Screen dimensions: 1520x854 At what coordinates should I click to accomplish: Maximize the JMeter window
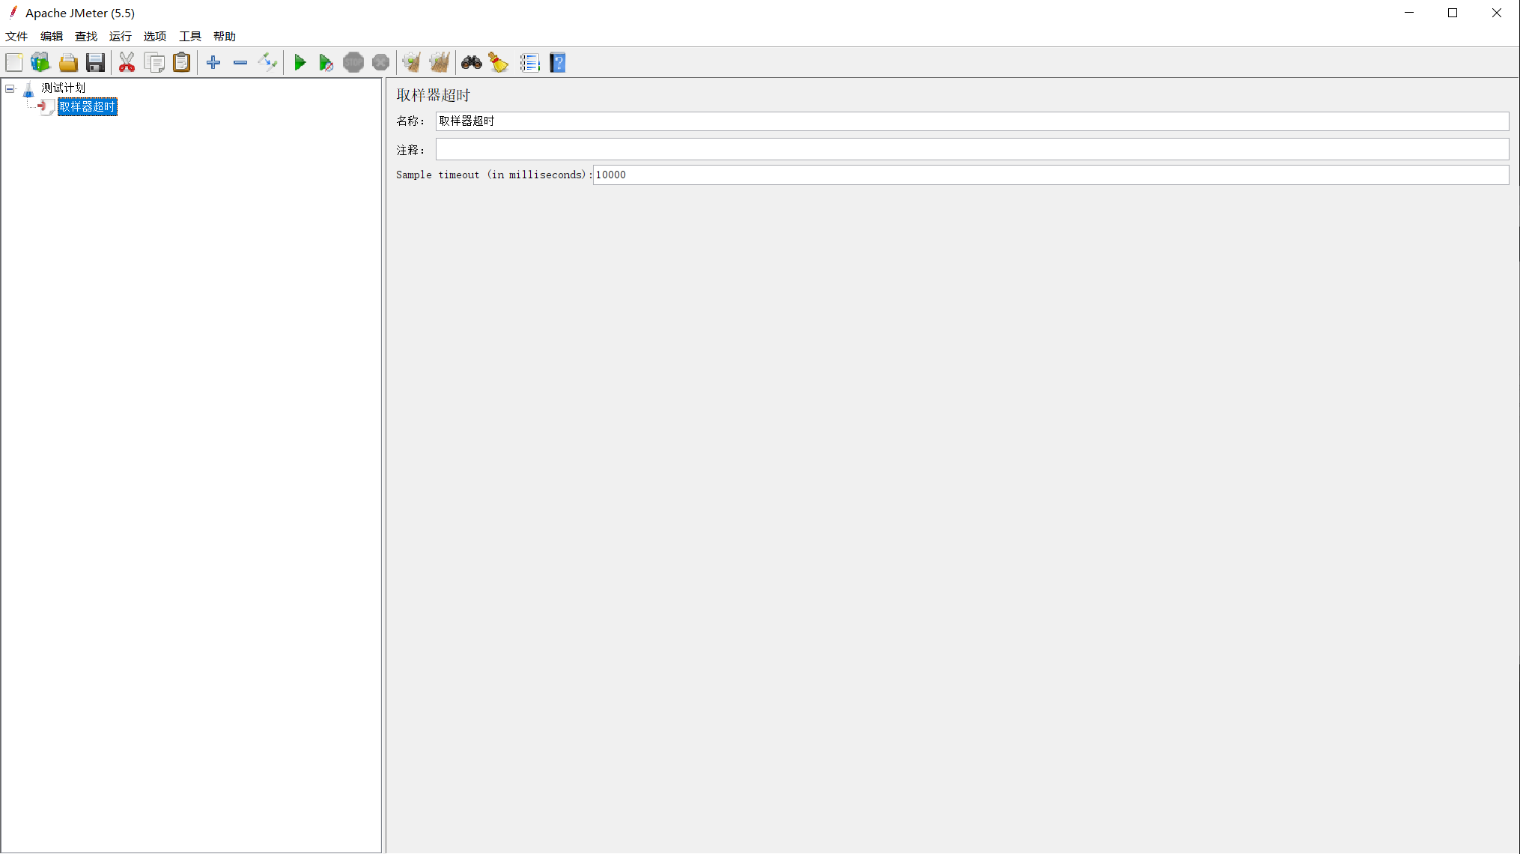pos(1453,13)
